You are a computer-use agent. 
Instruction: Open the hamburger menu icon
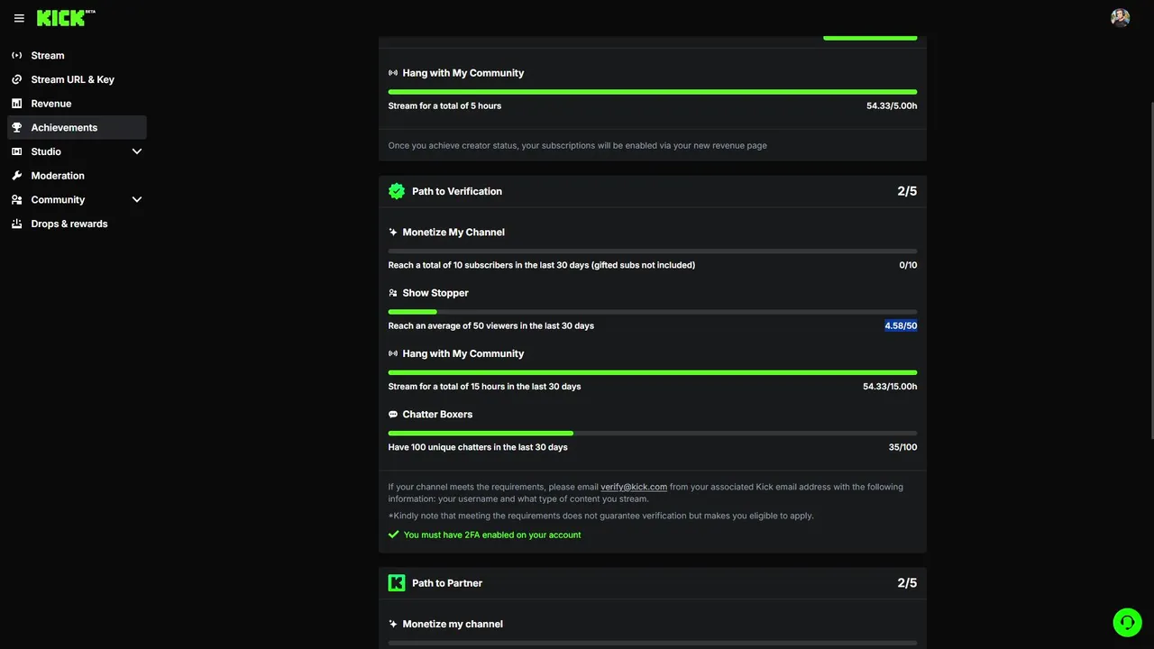19,18
